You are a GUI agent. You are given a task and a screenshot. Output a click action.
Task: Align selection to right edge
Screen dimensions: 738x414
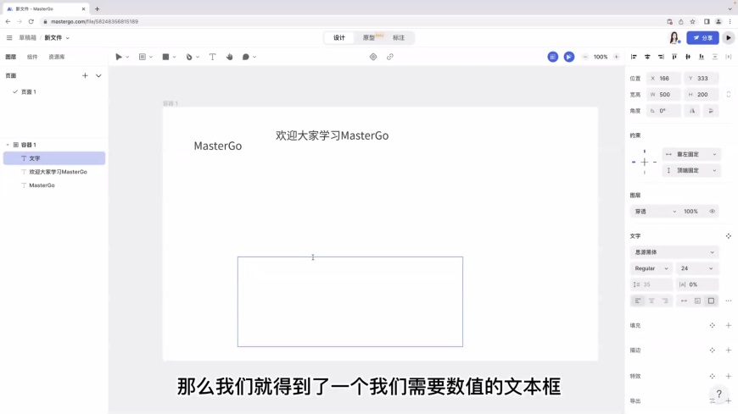[x=661, y=57]
